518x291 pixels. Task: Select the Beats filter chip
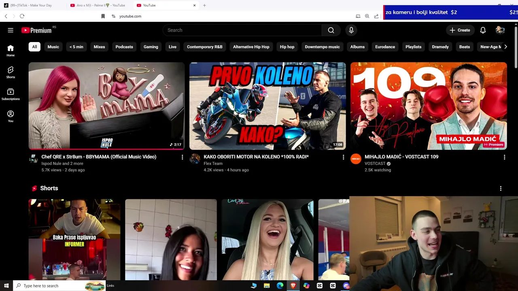[465, 47]
